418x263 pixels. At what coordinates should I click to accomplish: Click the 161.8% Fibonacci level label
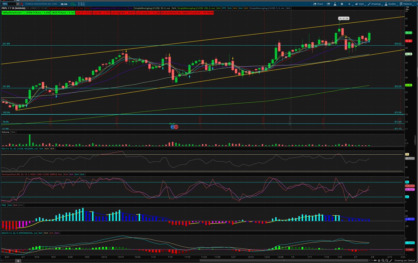[x=6, y=86]
